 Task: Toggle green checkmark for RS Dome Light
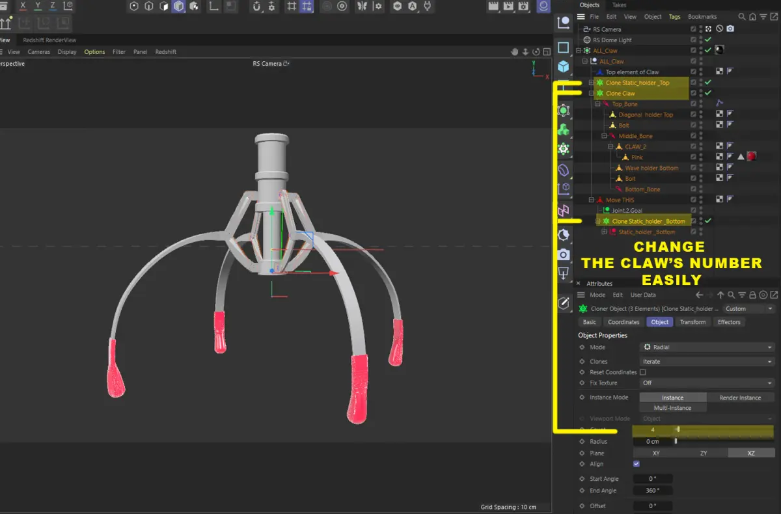coord(708,40)
